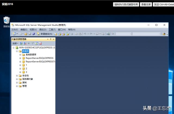Select the 数据库 tree item
Screen dimensions: 174x114
pos(26,51)
